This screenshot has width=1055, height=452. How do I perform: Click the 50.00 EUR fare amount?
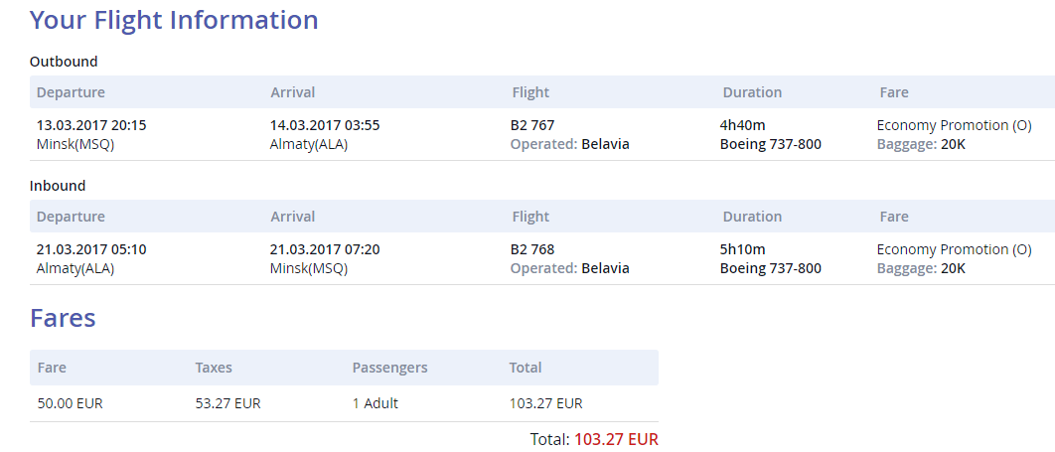70,403
